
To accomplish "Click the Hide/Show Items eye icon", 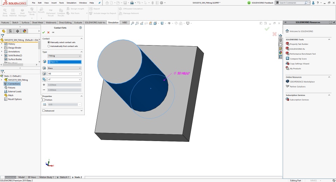I will tap(169, 23).
